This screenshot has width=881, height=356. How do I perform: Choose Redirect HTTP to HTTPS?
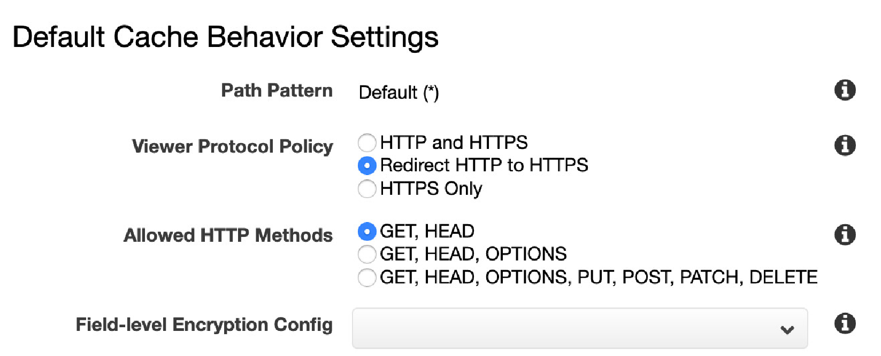pos(367,165)
